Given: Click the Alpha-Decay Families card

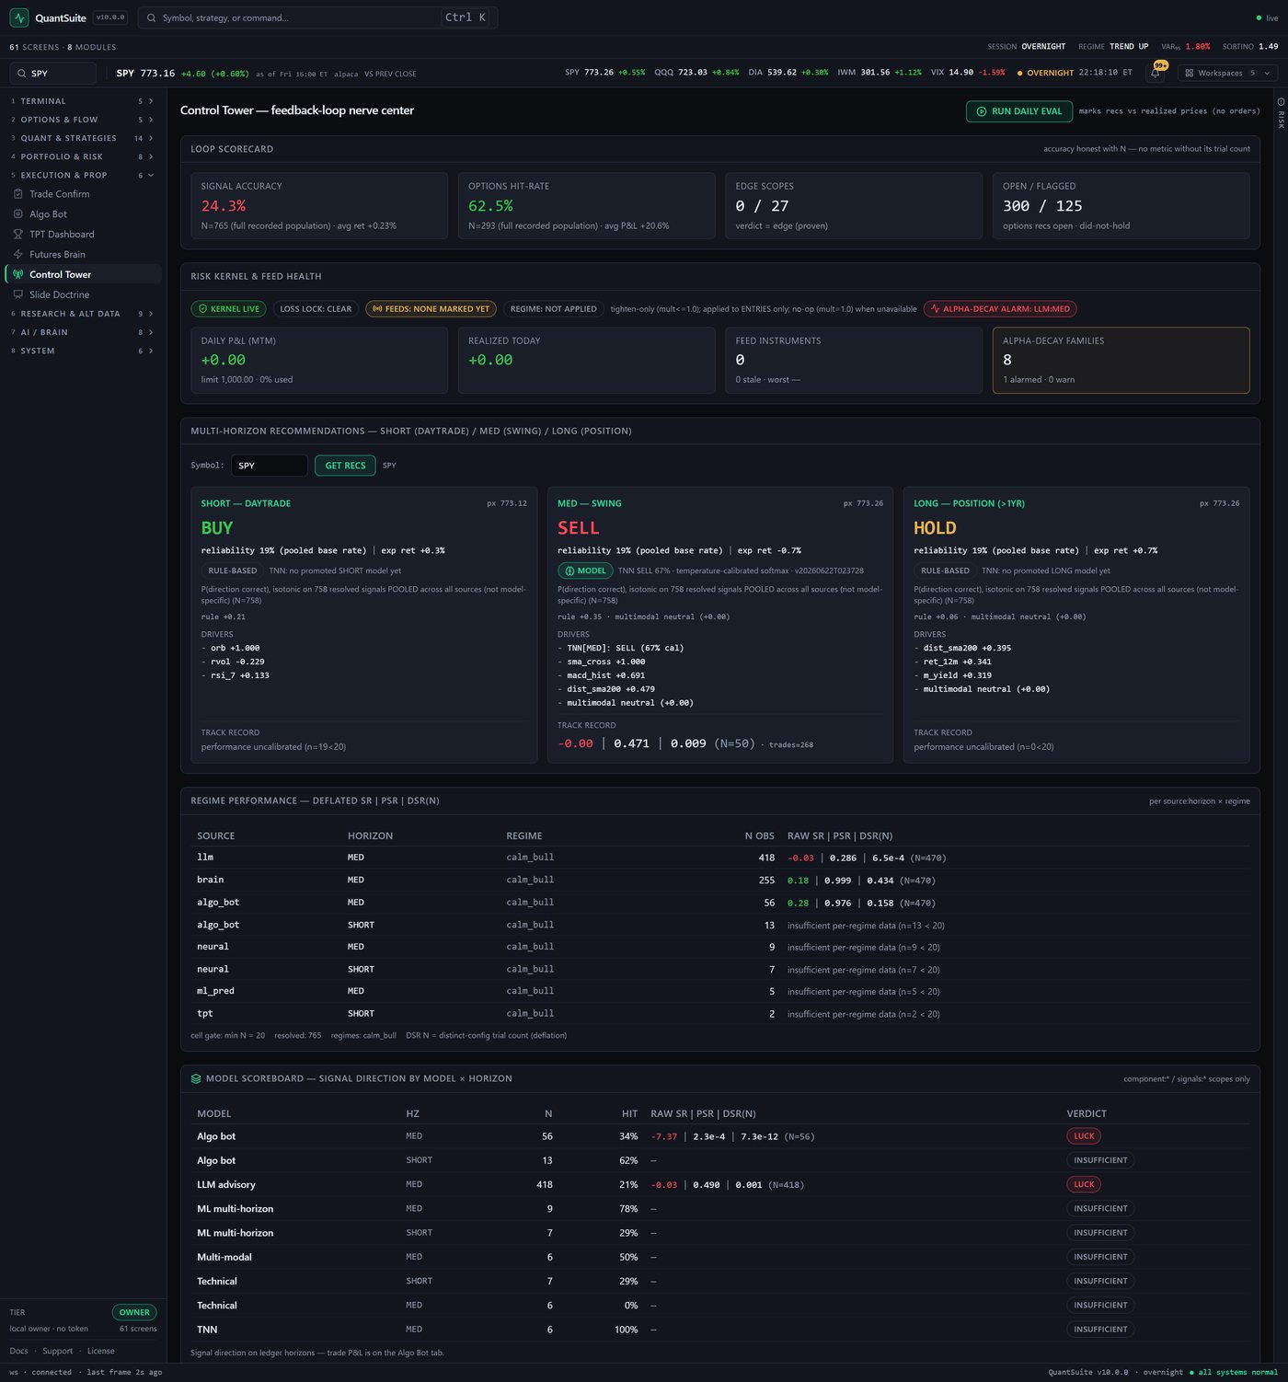Looking at the screenshot, I should (x=1121, y=361).
